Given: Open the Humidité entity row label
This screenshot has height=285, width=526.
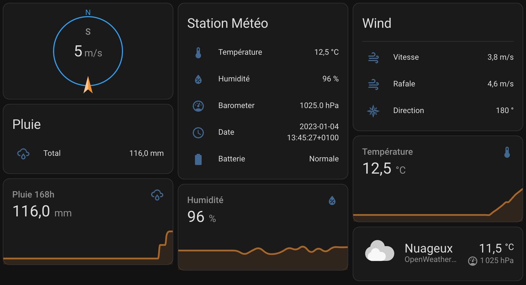Looking at the screenshot, I should pos(234,79).
